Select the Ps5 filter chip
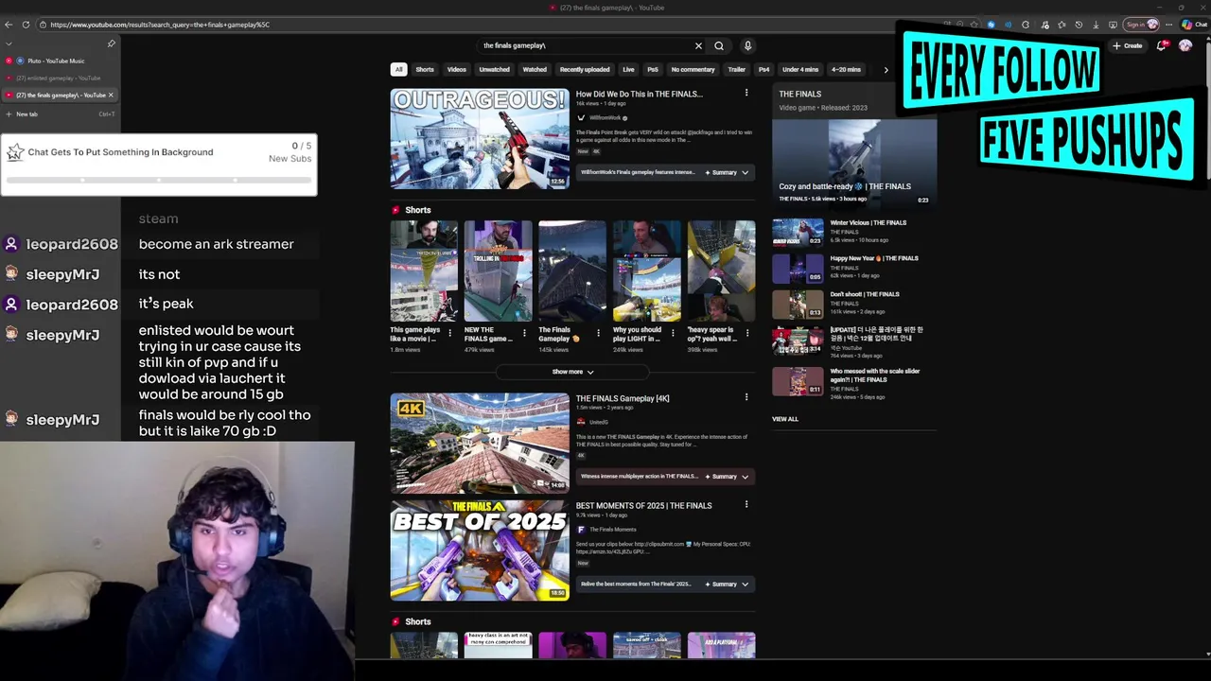This screenshot has width=1211, height=681. point(653,69)
